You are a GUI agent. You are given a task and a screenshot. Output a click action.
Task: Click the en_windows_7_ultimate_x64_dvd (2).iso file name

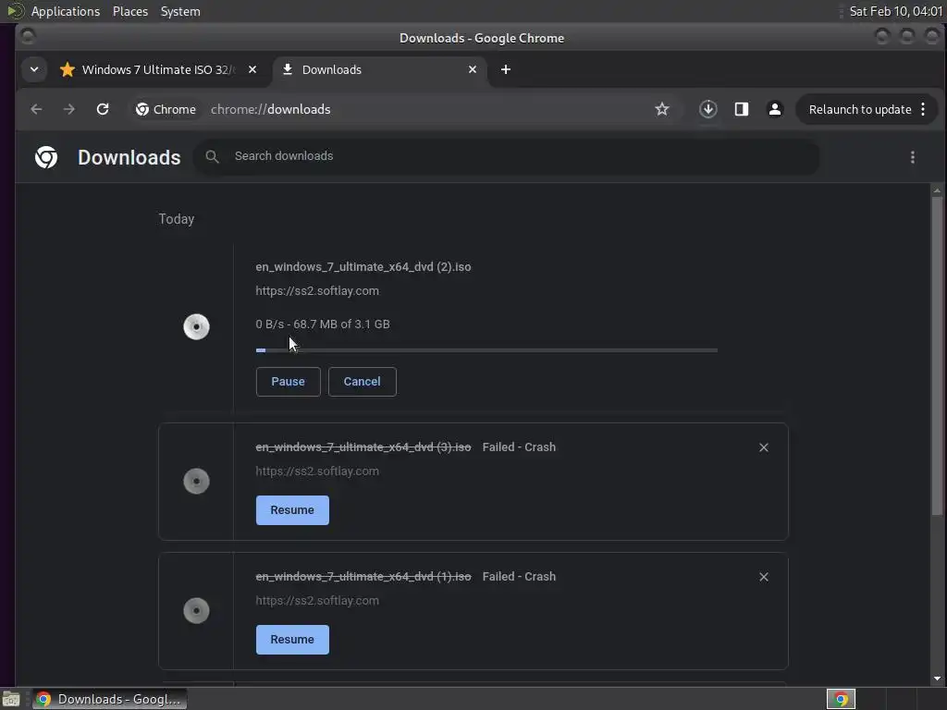[x=363, y=267]
